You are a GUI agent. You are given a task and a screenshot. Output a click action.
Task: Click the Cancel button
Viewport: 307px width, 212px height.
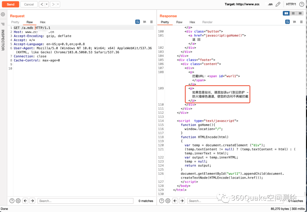(29, 4)
